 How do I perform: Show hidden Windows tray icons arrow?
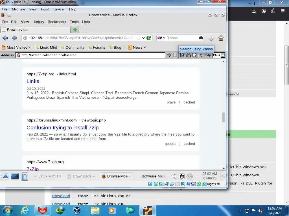[240, 211]
